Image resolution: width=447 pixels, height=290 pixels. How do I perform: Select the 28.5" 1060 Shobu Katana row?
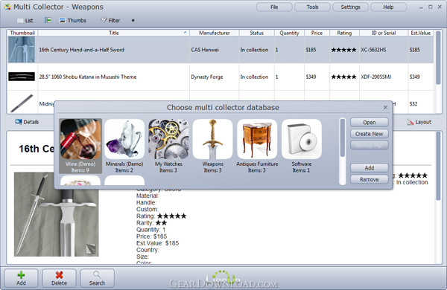(x=220, y=77)
